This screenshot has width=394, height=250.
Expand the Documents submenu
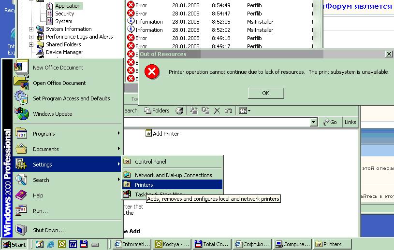click(x=68, y=149)
